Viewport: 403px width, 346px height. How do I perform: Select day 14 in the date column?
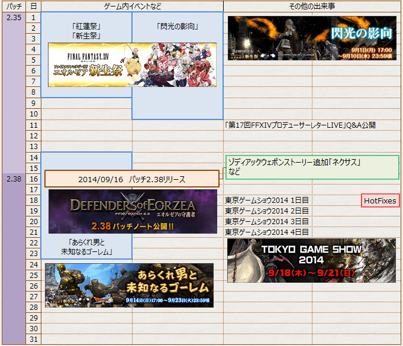(x=33, y=157)
